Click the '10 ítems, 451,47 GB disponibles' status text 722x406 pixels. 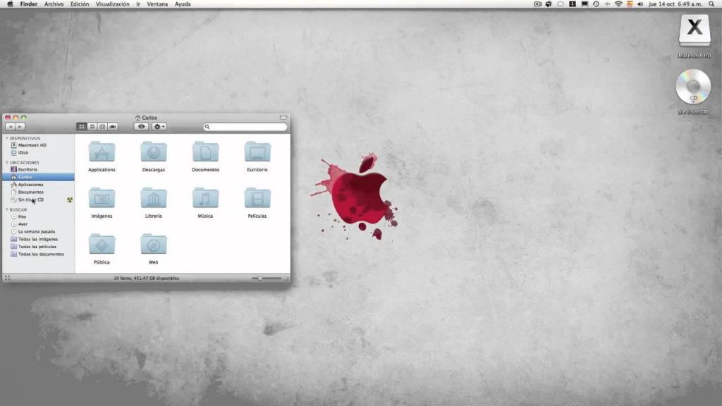pyautogui.click(x=147, y=278)
